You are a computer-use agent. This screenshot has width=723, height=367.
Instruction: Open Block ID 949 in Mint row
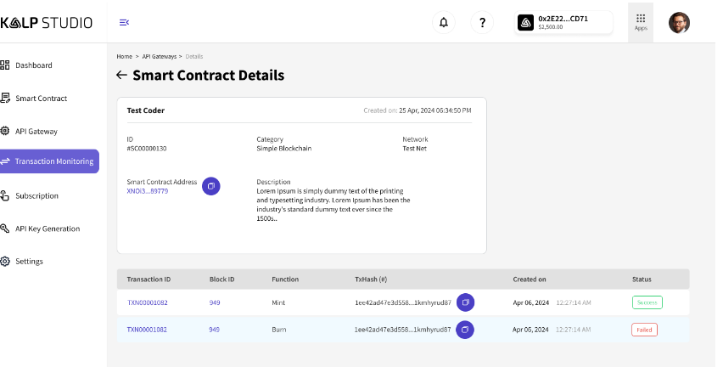[x=215, y=302]
